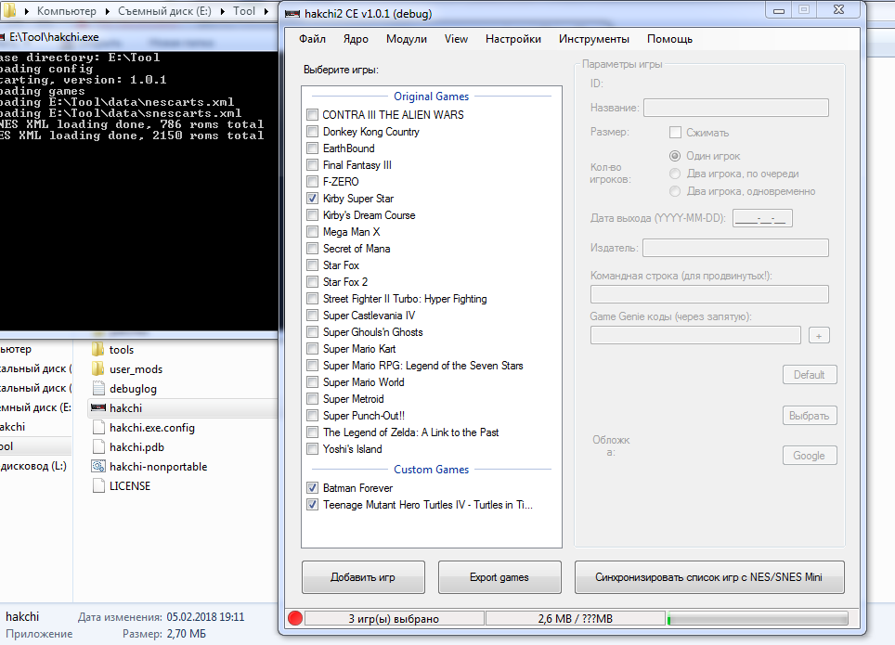Select the LICENSE file icon in Explorer

(98, 485)
